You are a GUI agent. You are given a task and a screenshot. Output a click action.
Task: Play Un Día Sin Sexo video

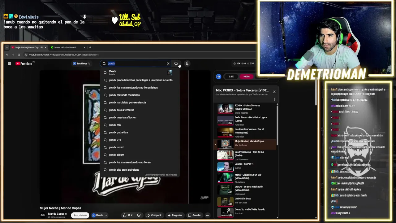point(246,201)
